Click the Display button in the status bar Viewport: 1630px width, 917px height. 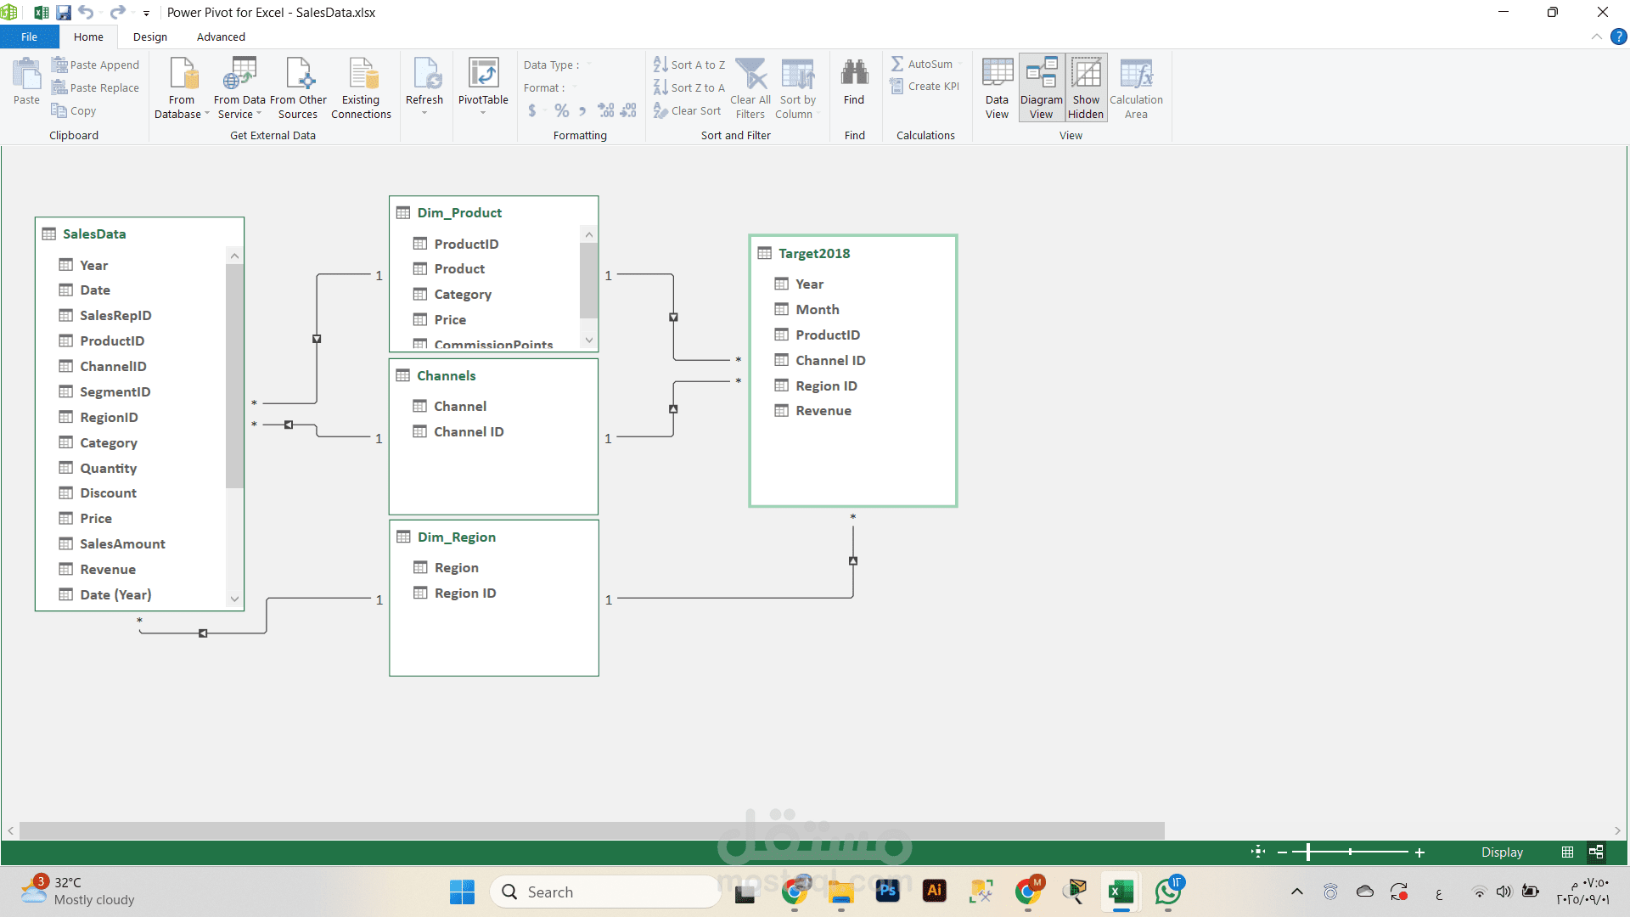1502,852
